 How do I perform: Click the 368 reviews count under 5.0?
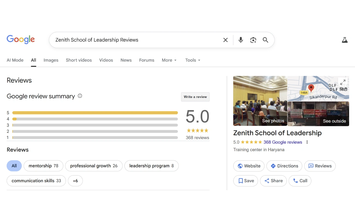click(197, 138)
